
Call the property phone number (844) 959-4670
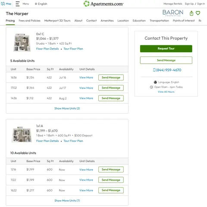167,70
